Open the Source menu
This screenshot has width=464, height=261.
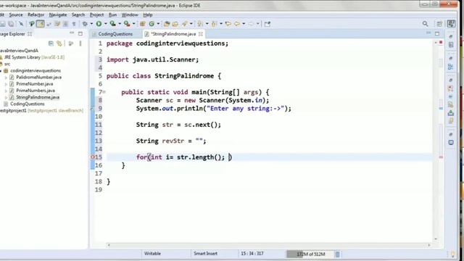(16, 14)
